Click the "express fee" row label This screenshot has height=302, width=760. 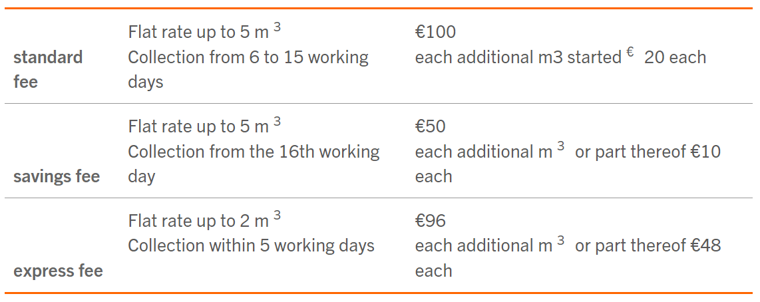coord(58,271)
